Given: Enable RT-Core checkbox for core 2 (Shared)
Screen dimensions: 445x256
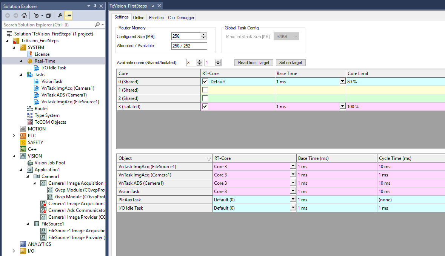Looking at the screenshot, I should pyautogui.click(x=205, y=98).
